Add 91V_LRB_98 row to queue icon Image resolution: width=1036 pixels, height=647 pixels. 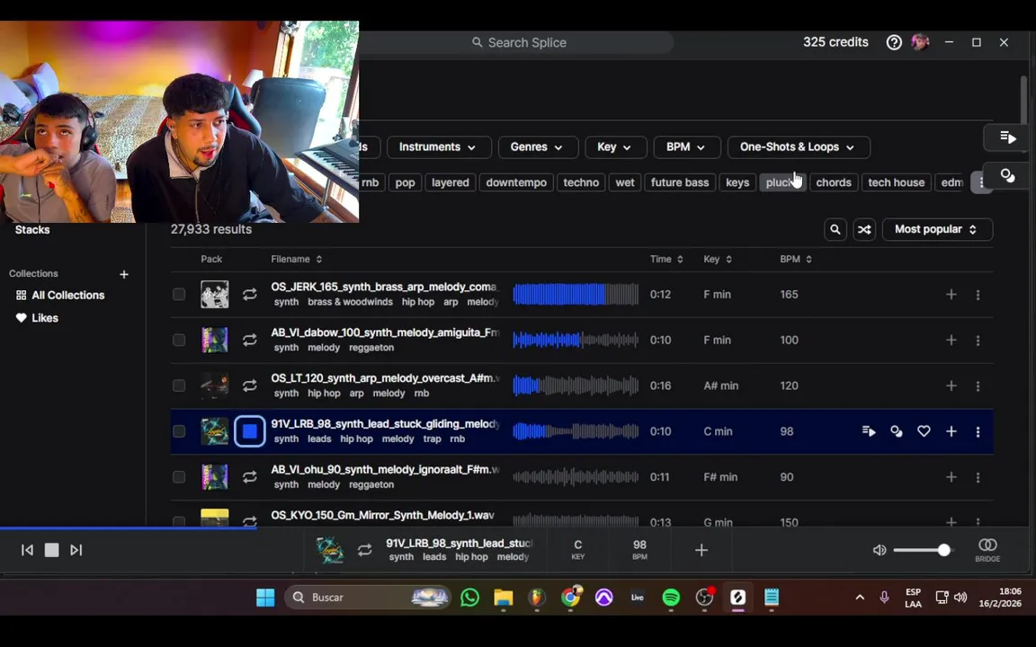tap(869, 431)
